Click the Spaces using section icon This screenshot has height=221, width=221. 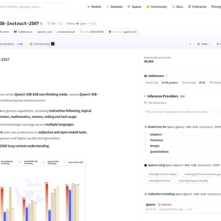pos(146,165)
